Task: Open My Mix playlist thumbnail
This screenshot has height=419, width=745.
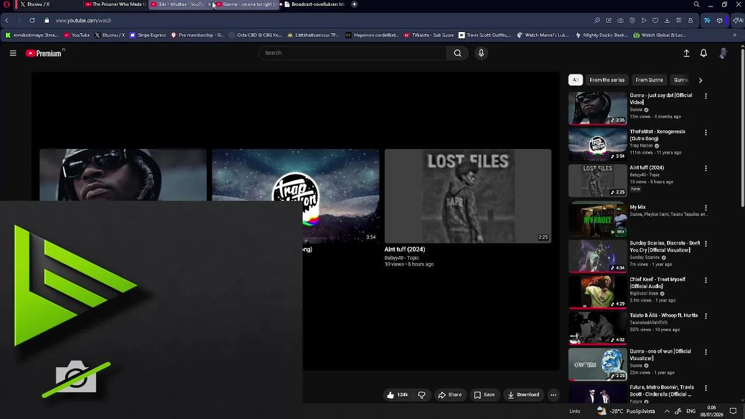Action: pyautogui.click(x=597, y=219)
